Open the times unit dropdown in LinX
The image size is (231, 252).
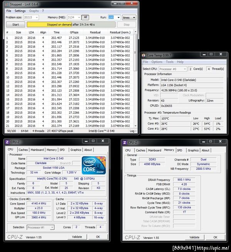[x=129, y=17]
